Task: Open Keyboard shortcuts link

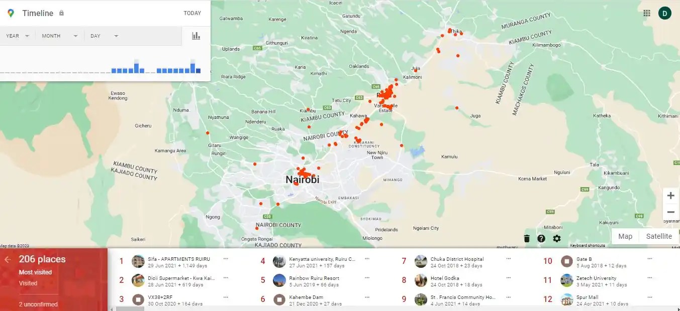Action: (x=588, y=246)
